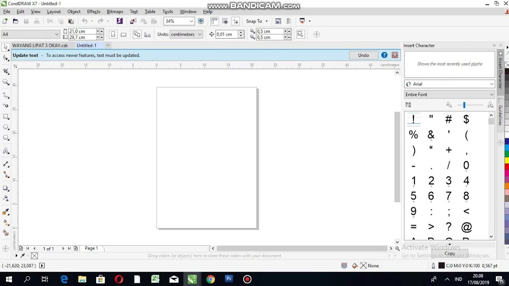The image size is (509, 286).
Task: Toggle Show rulers button
Action: pos(215,21)
